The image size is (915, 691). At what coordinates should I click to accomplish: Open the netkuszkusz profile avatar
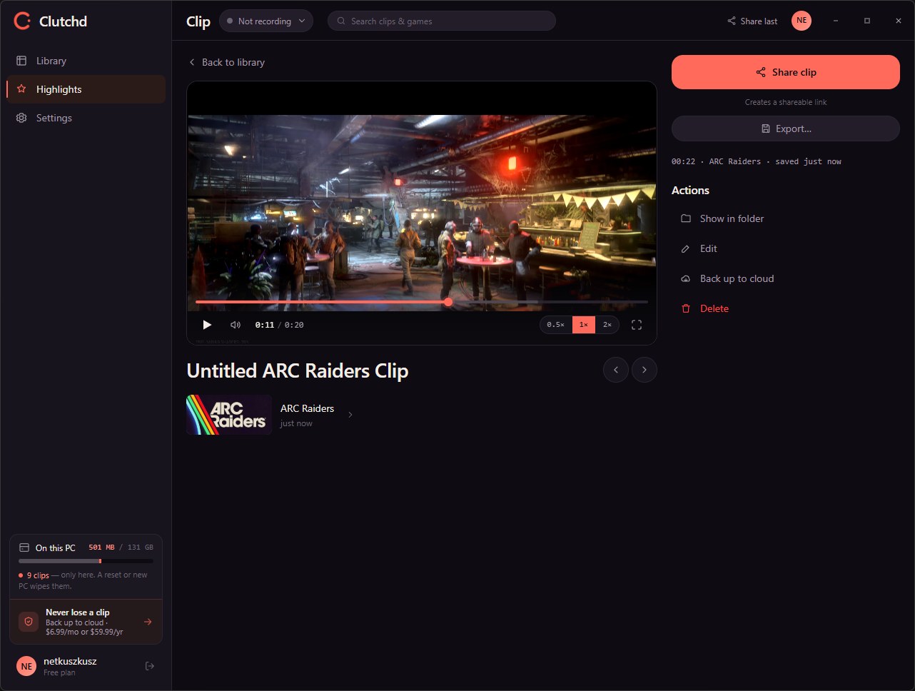tap(26, 666)
